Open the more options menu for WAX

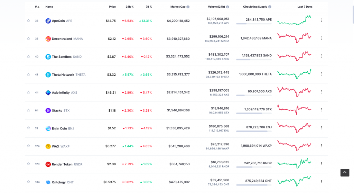(321, 146)
